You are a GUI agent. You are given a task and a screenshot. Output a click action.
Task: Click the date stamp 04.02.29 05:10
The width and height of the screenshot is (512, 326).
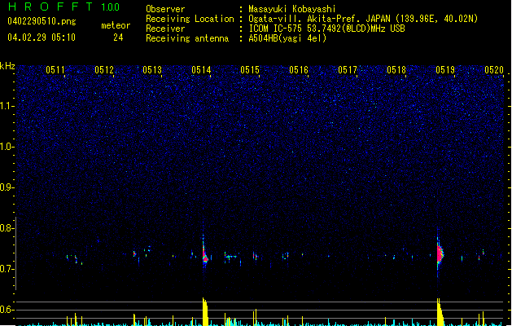(42, 37)
